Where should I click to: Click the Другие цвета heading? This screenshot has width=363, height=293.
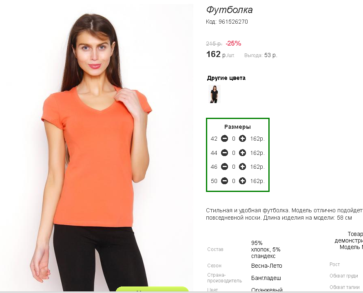click(x=226, y=78)
